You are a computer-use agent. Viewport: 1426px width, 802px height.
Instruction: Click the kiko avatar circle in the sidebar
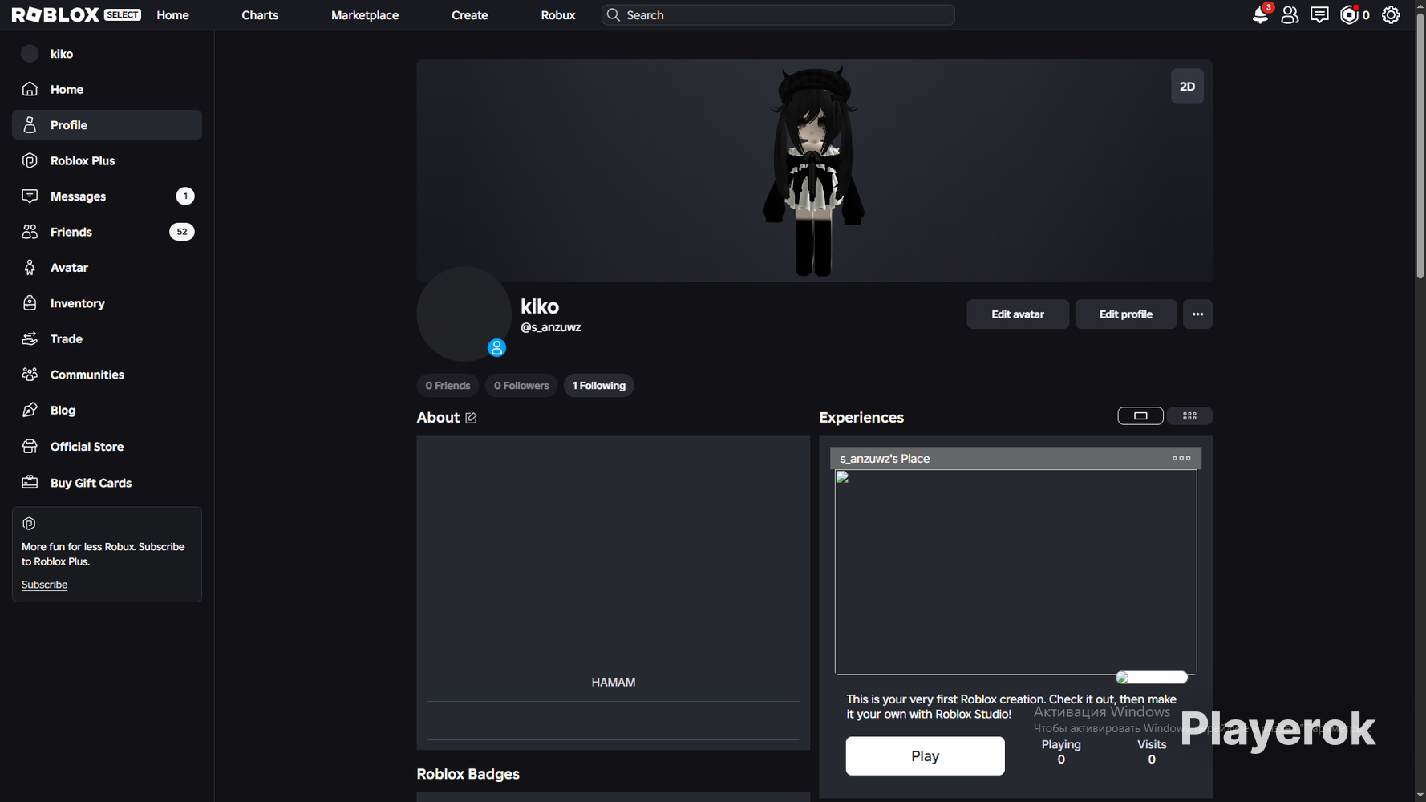point(30,54)
